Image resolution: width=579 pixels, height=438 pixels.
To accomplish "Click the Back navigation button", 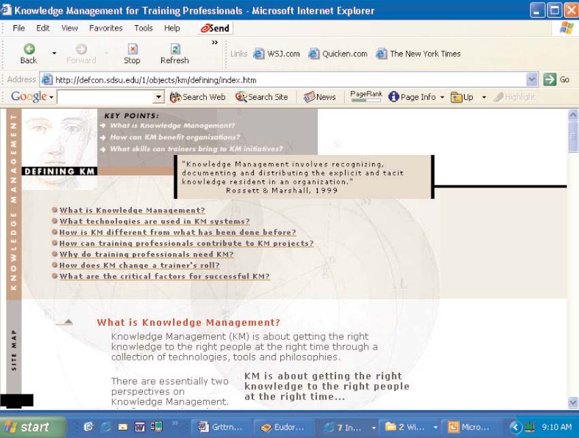I will coord(29,54).
